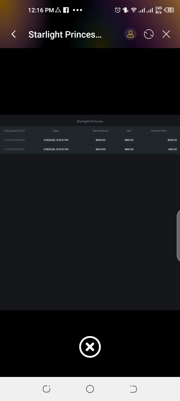Tap the Facebook notification icon in status bar
This screenshot has height=401, width=180.
pos(66,10)
